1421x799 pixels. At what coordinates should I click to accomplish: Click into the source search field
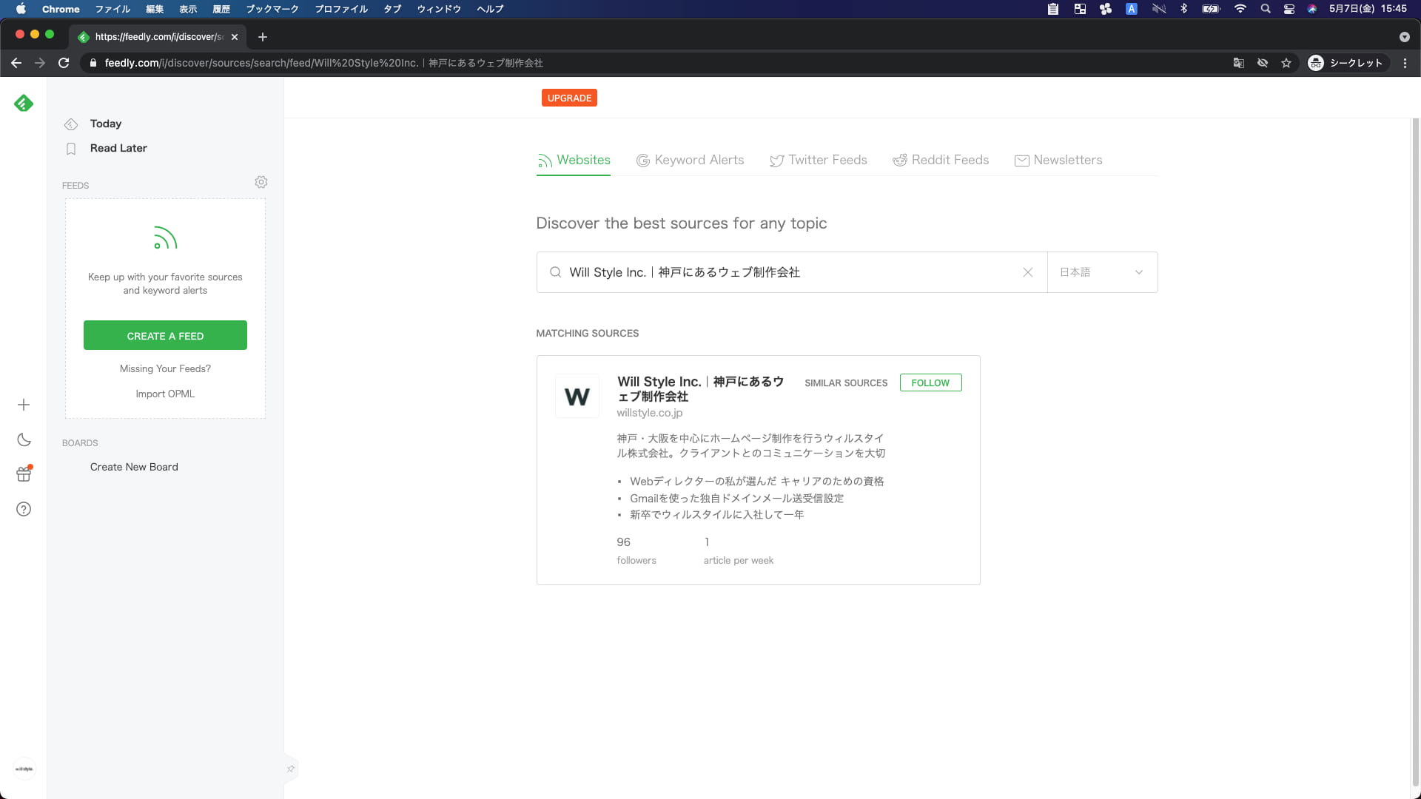coord(792,272)
